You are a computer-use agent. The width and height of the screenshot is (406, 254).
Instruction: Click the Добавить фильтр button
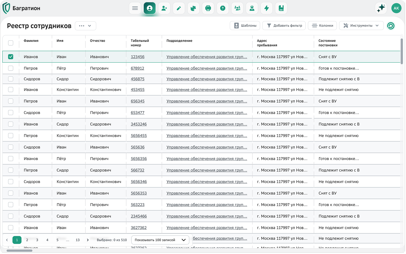[x=284, y=26]
